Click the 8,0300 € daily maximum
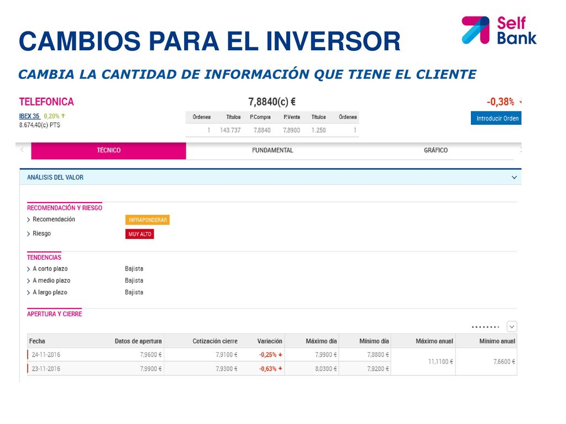Viewport: 566px width, 424px height. (326, 369)
